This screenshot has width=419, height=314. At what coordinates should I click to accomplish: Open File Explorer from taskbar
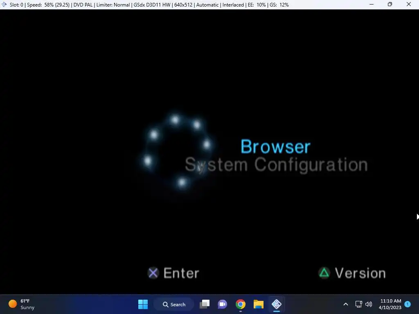pyautogui.click(x=259, y=304)
